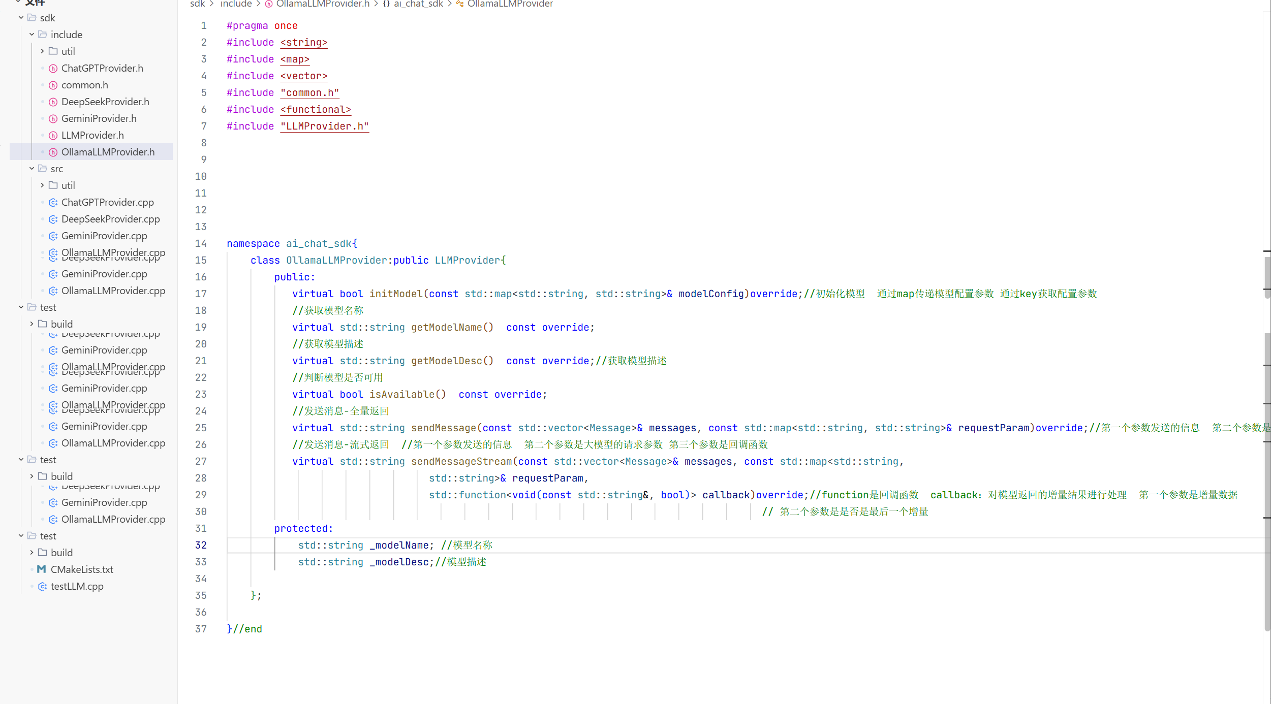The height and width of the screenshot is (704, 1271).
Task: Collapse the src folder chevron
Action: pyautogui.click(x=32, y=169)
